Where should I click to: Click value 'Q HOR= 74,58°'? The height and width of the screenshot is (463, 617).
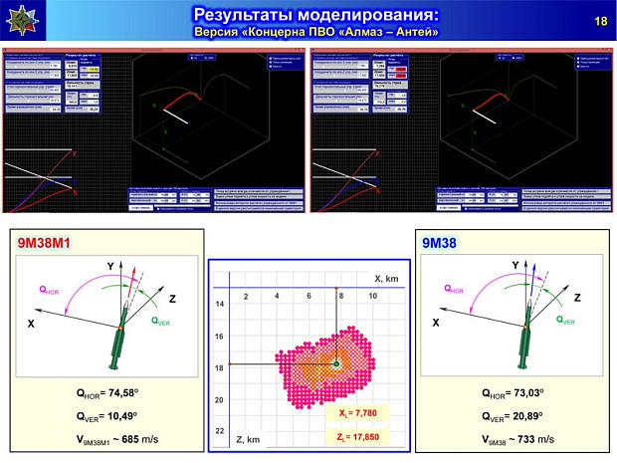click(x=107, y=393)
